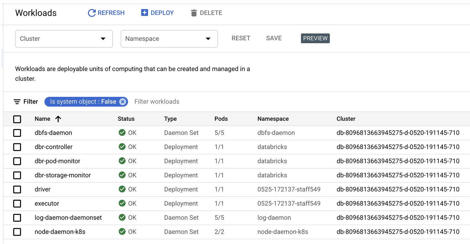The height and width of the screenshot is (244, 470).
Task: Sort by the Status column header
Action: [126, 119]
